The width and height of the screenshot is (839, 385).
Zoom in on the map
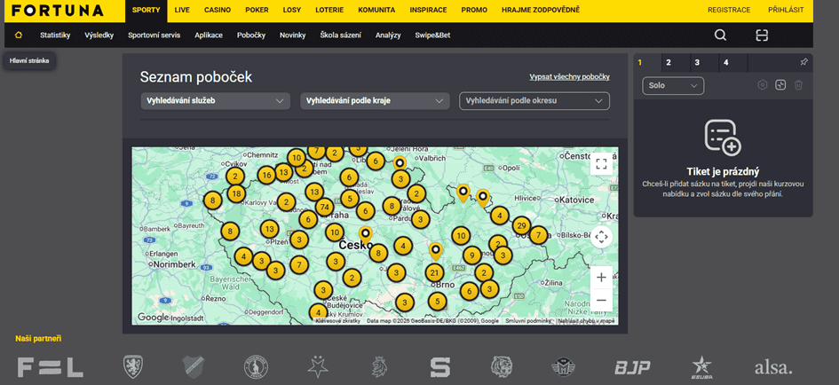(x=601, y=278)
